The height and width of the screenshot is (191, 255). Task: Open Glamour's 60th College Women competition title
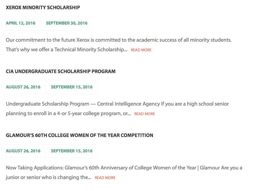point(80,135)
